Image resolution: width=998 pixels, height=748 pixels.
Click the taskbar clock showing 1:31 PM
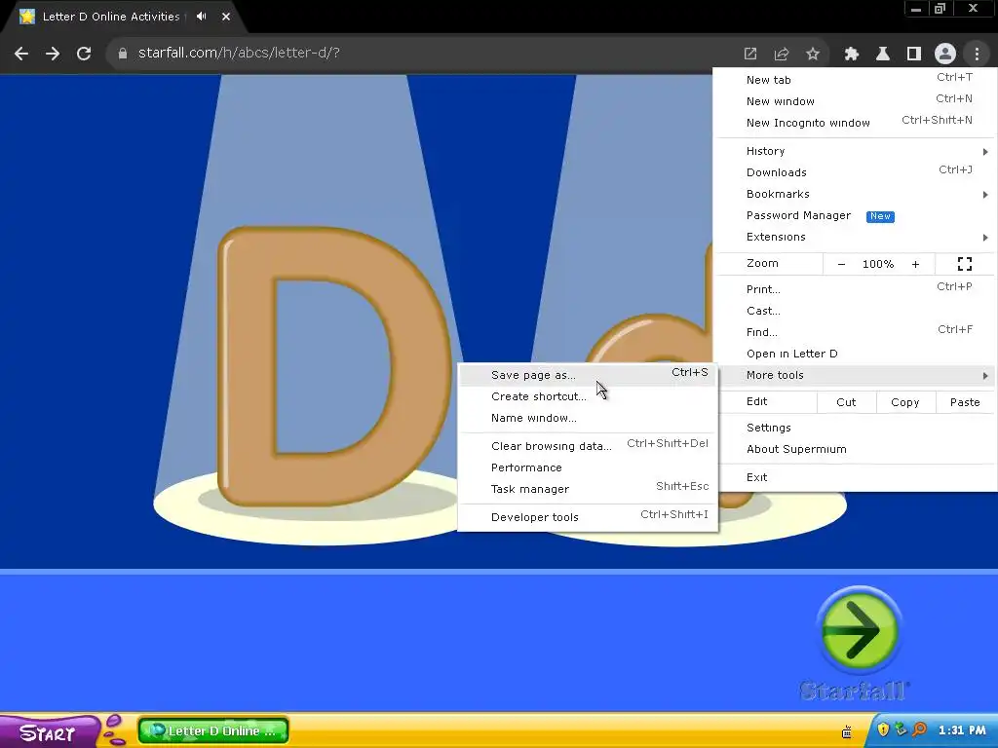pos(962,730)
